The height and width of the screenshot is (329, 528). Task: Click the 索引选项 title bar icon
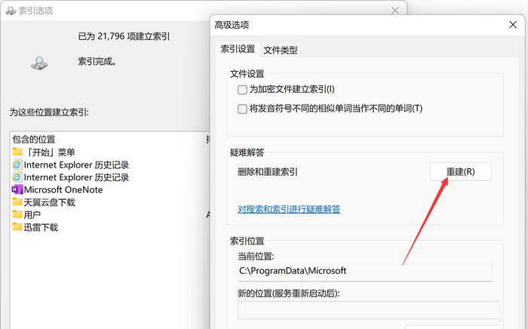click(x=11, y=11)
